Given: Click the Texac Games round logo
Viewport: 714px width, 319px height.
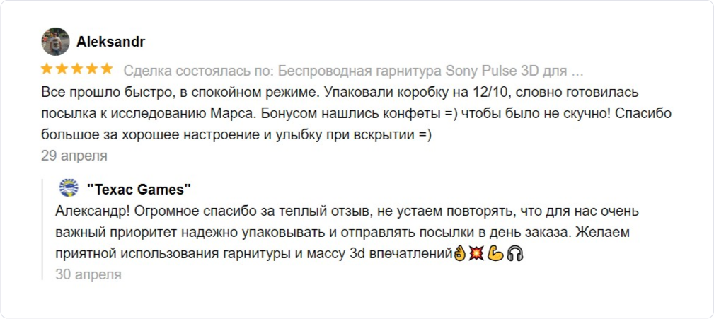Looking at the screenshot, I should (69, 188).
